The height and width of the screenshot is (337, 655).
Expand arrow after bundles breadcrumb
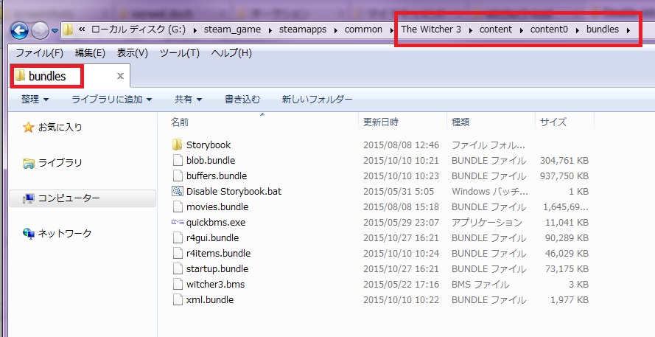pyautogui.click(x=628, y=30)
